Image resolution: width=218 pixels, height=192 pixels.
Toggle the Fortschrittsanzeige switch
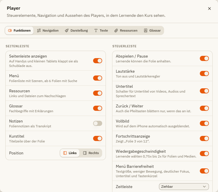pos(204,138)
